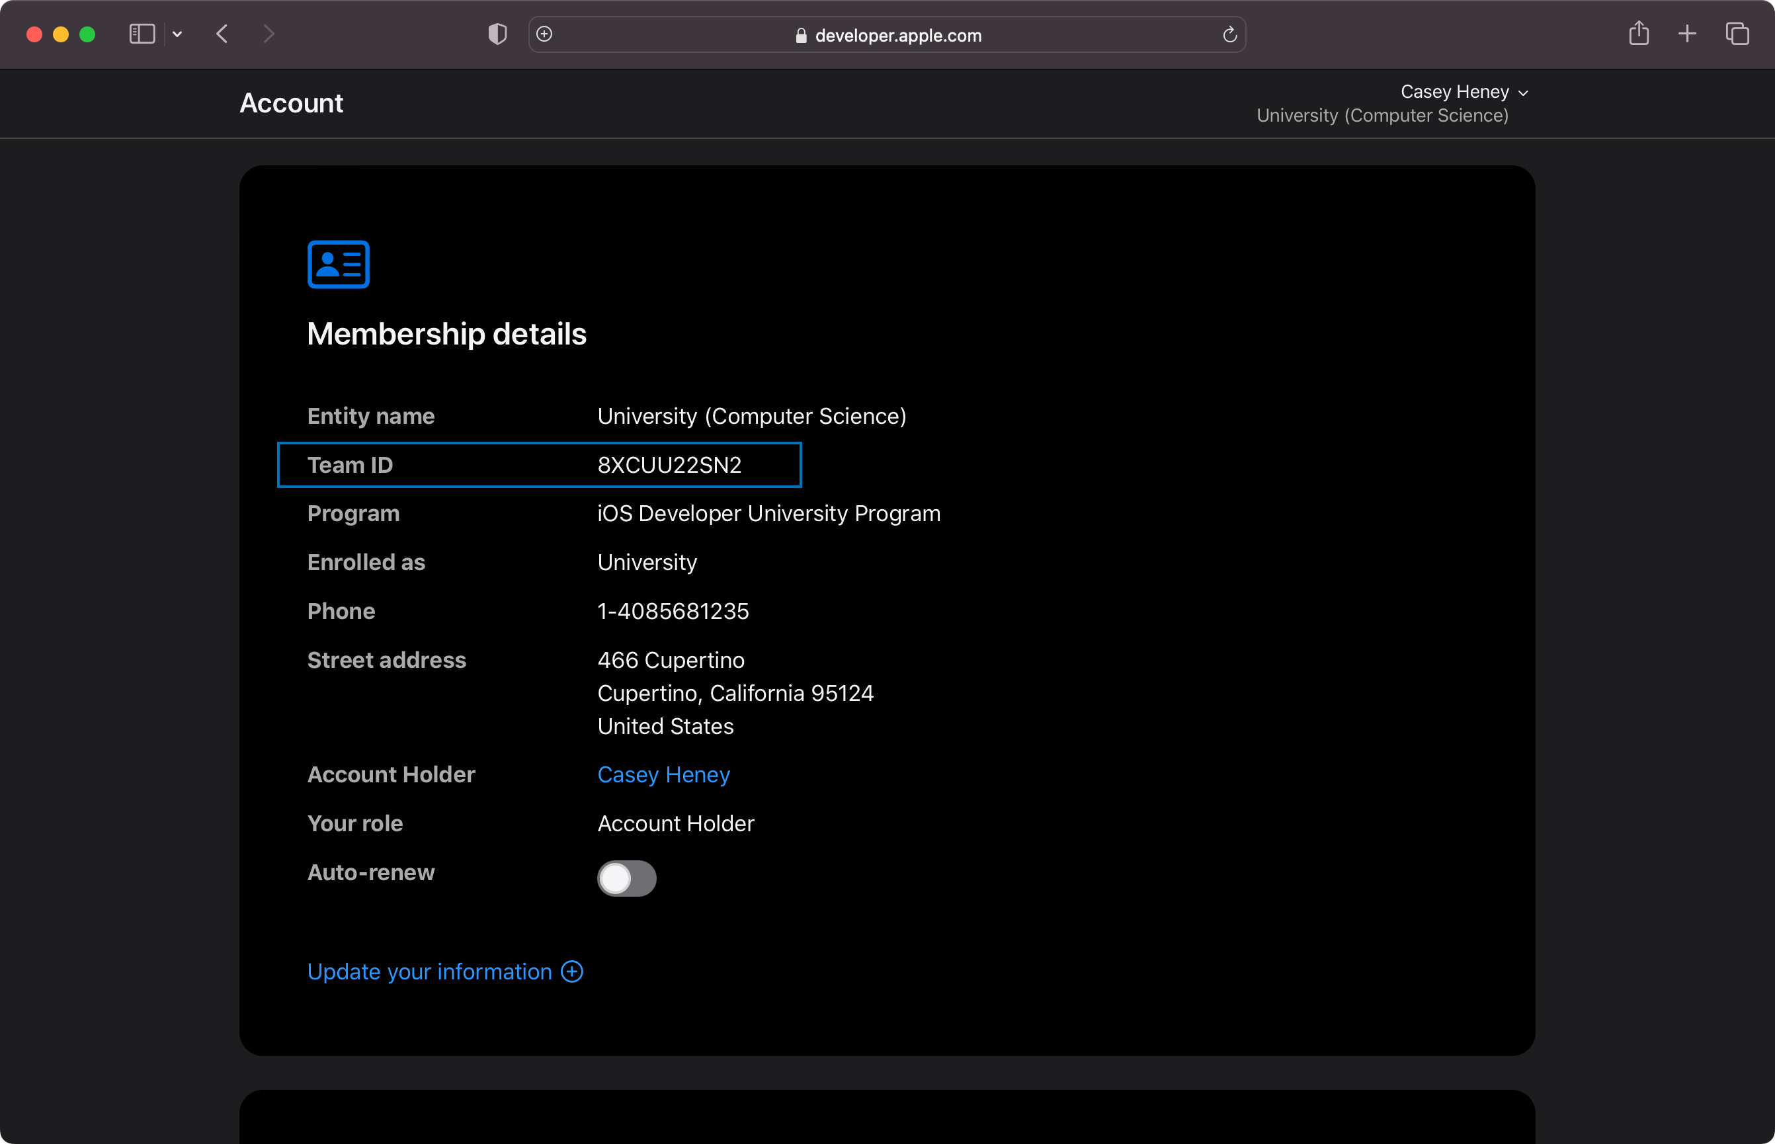The width and height of the screenshot is (1775, 1144).
Task: Click the share icon in Safari toolbar
Action: pyautogui.click(x=1637, y=35)
